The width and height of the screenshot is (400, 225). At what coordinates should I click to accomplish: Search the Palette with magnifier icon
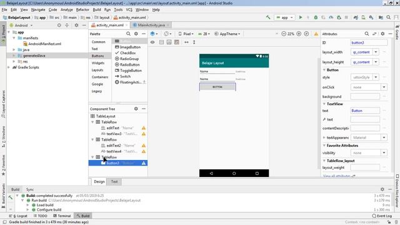tap(128, 34)
